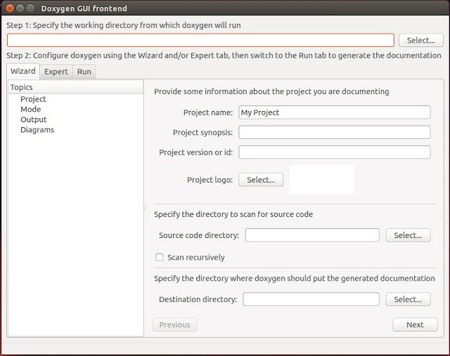450x356 pixels.
Task: Click Select button for Destination directory
Action: click(408, 299)
